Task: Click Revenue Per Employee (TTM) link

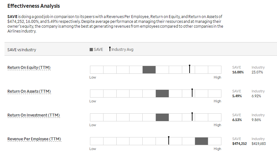Action: (x=34, y=139)
